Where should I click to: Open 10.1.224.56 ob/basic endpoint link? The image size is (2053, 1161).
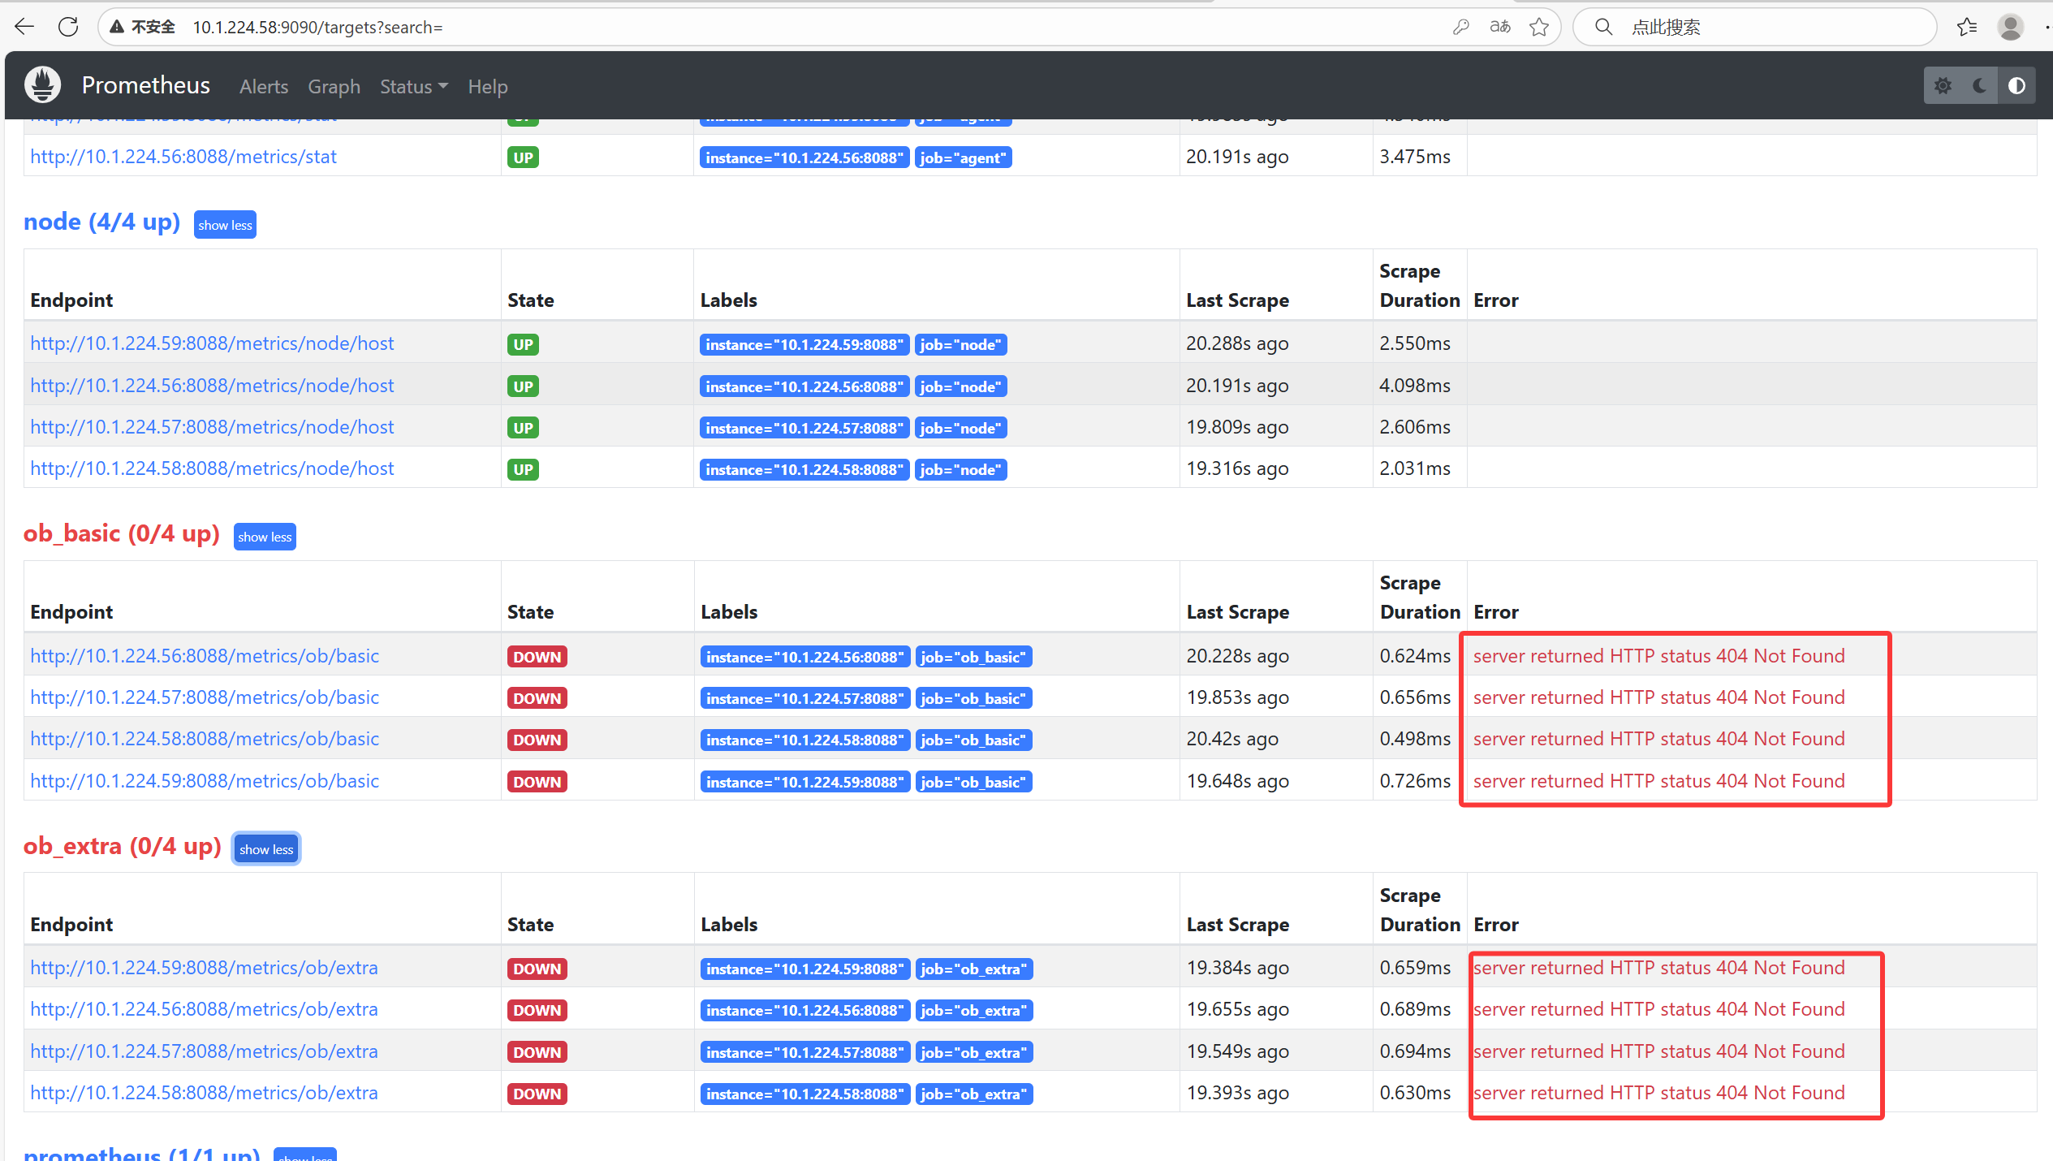[205, 656]
